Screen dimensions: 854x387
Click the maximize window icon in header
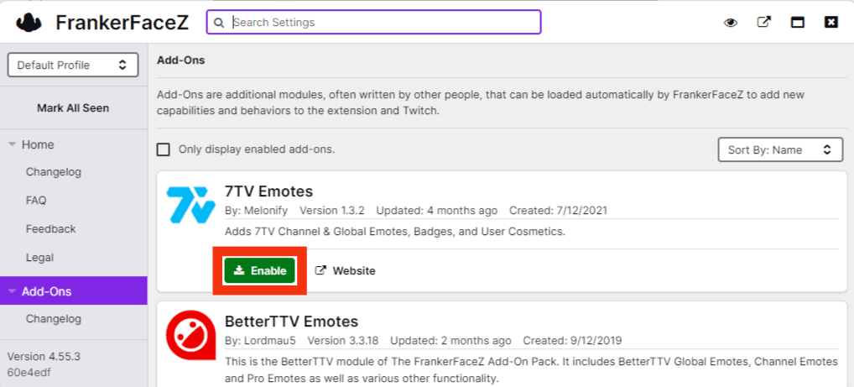[798, 23]
